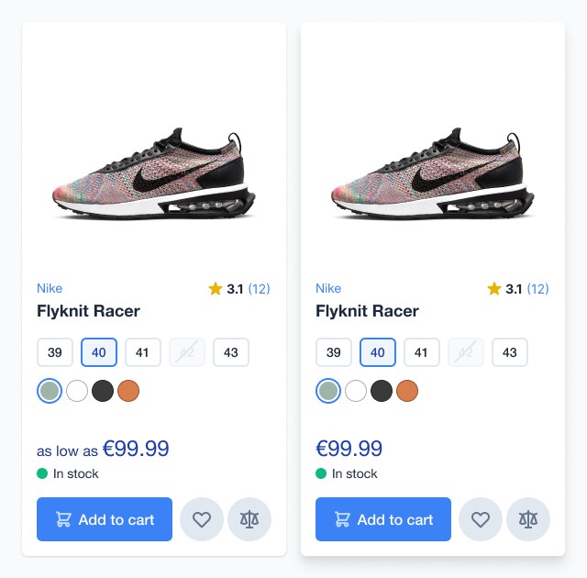Click the wishlist heart icon on left card

point(202,519)
